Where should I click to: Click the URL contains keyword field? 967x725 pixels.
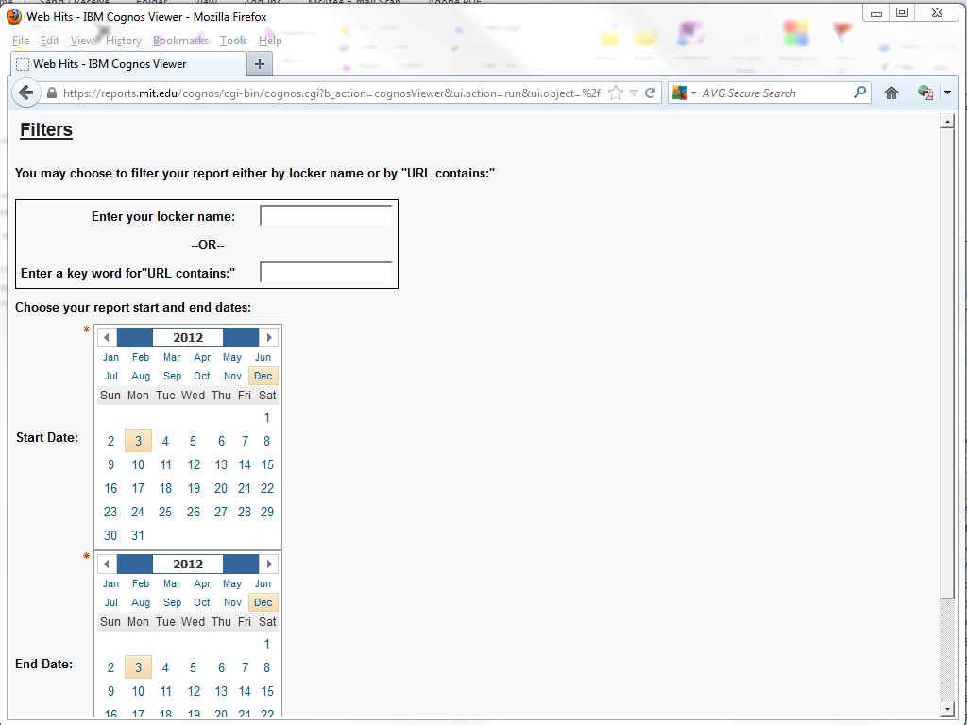pyautogui.click(x=326, y=273)
